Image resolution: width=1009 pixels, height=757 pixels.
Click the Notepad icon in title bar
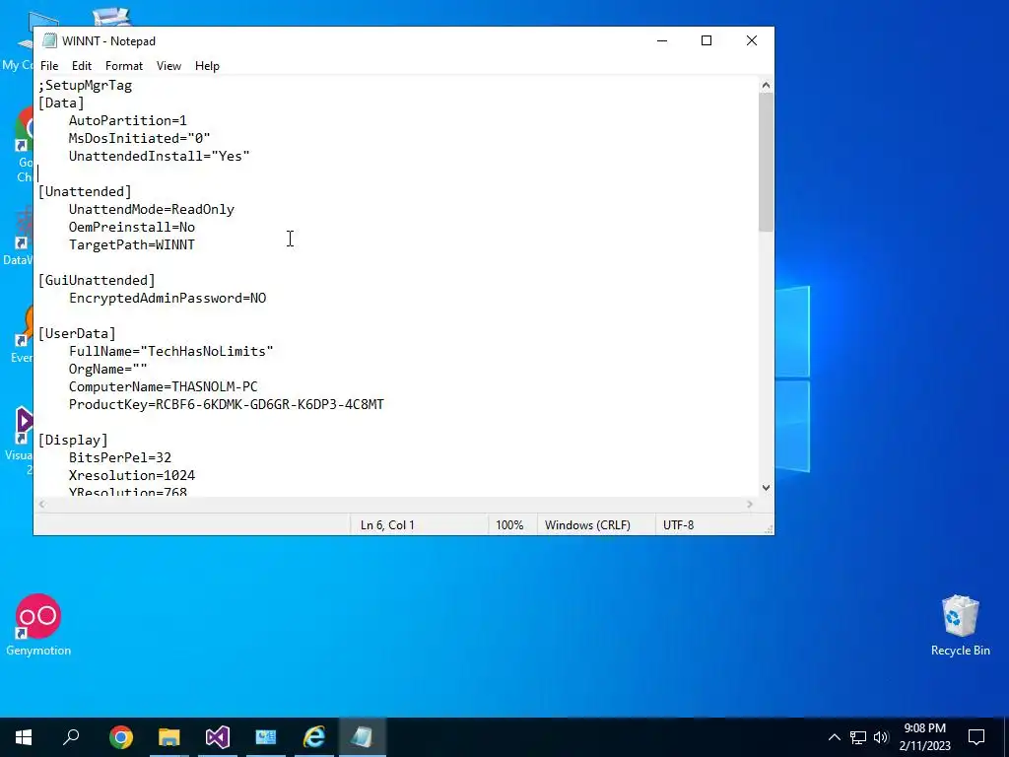pos(49,40)
